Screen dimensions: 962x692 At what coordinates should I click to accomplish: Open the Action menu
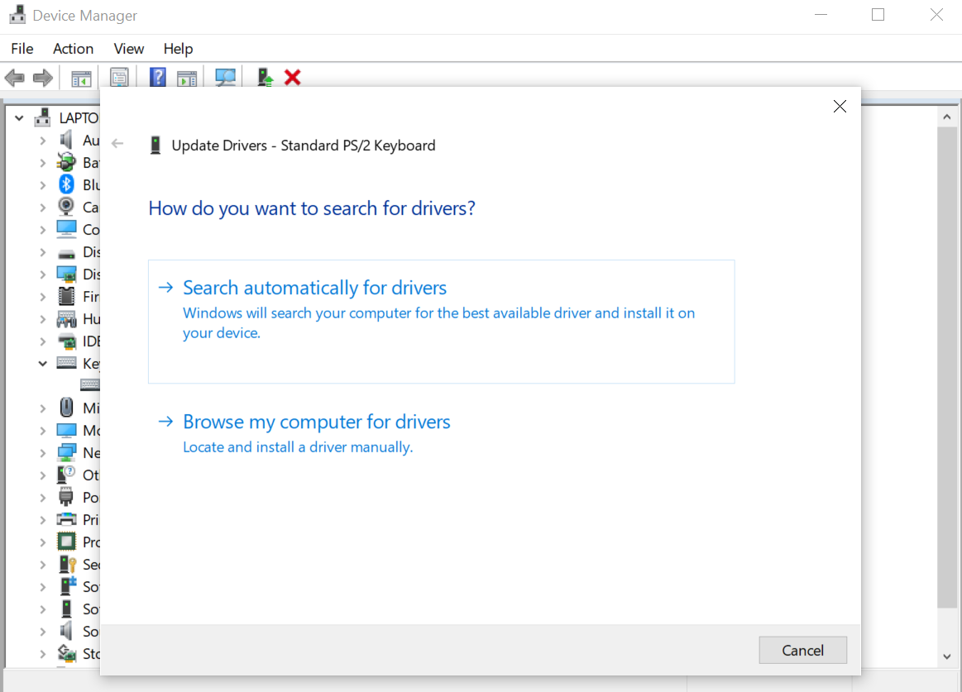click(73, 49)
